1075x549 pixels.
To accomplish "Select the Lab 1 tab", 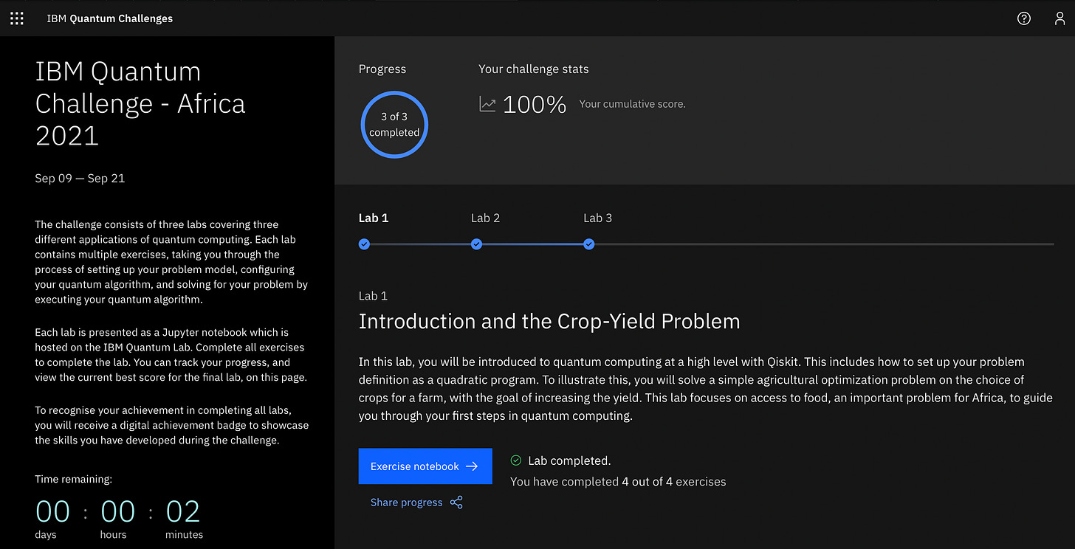I will (x=374, y=218).
